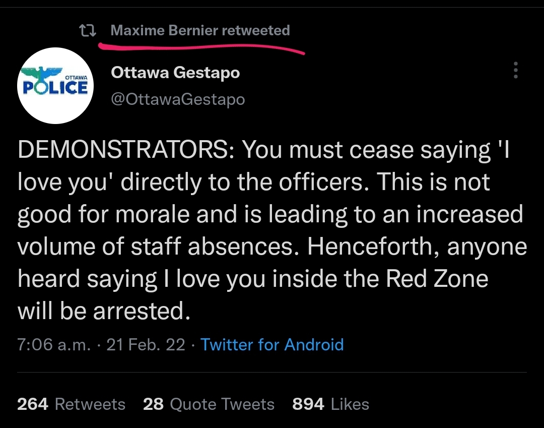The height and width of the screenshot is (428, 544).
Task: Open the three-dot more options menu
Action: click(x=516, y=70)
